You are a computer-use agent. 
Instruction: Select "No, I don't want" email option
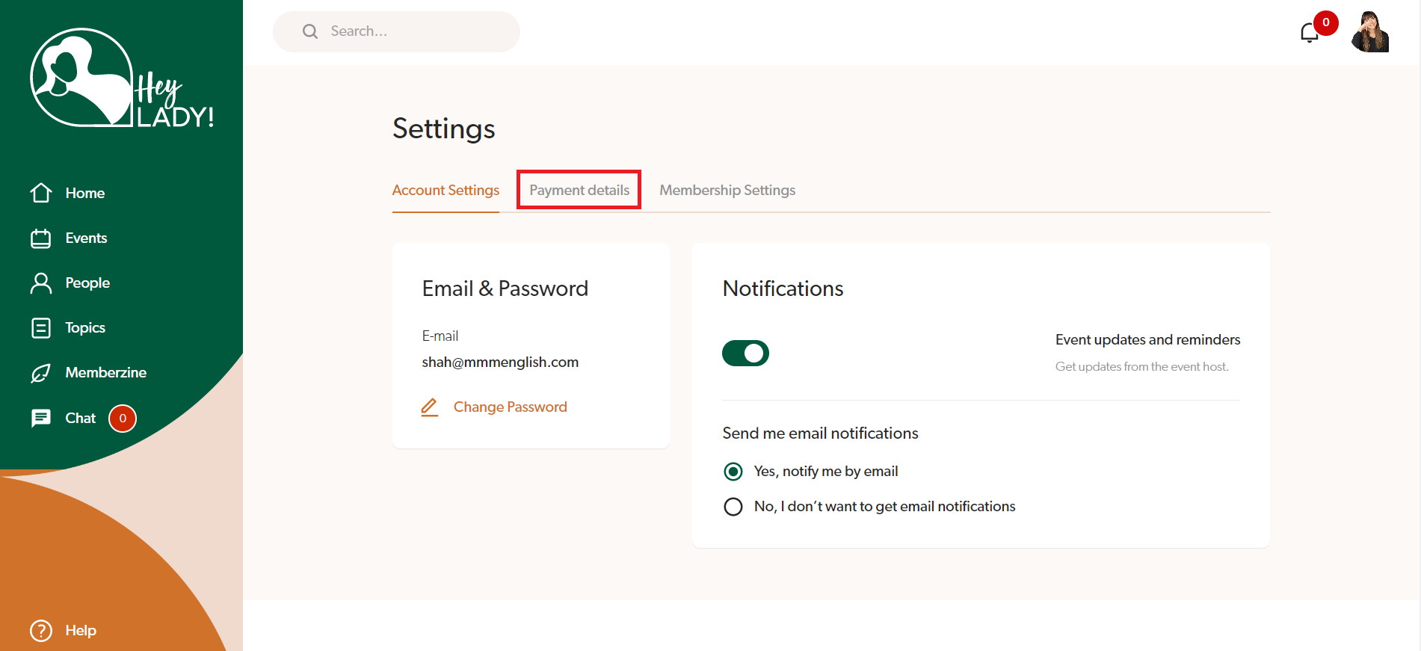point(733,507)
